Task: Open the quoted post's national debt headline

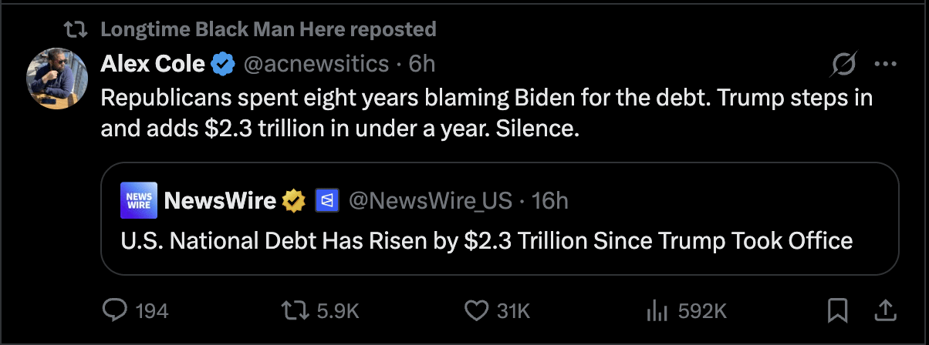Action: pyautogui.click(x=486, y=240)
